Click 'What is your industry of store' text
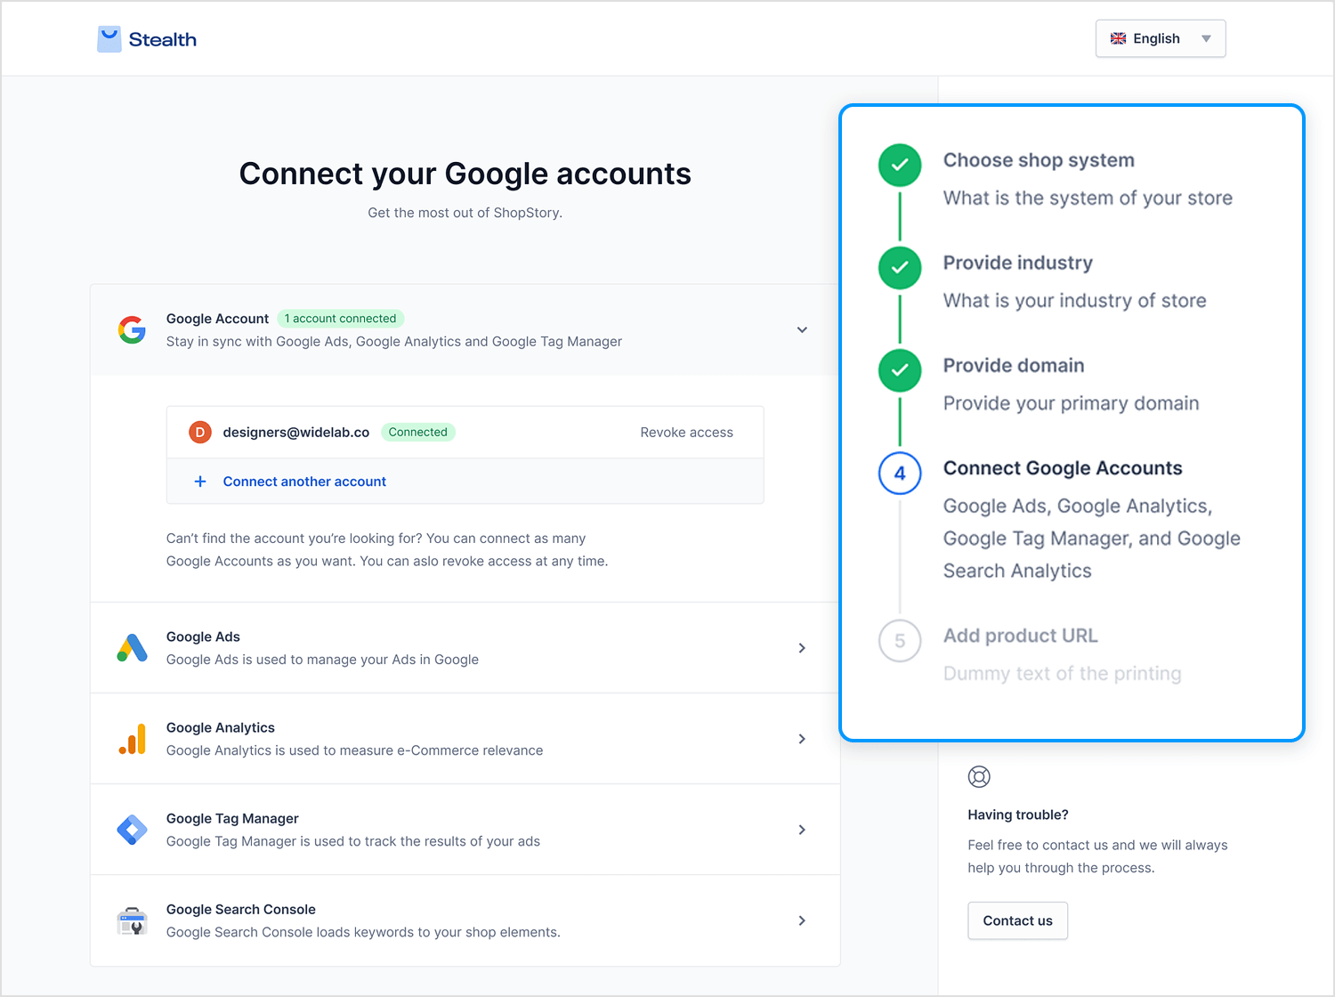Image resolution: width=1335 pixels, height=997 pixels. point(1074,301)
